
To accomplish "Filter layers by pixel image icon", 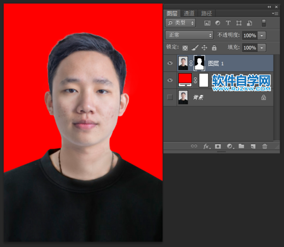I will [207, 23].
